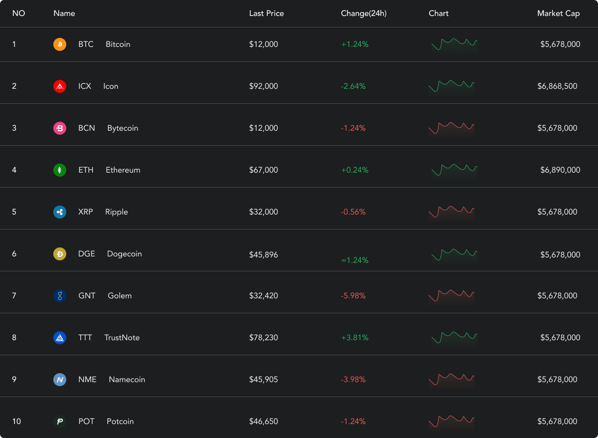This screenshot has width=598, height=438.
Task: Click the Dogecoin name text
Action: [125, 254]
